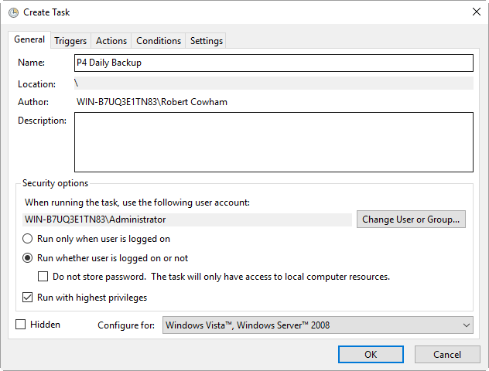
Task: Confirm the task with OK
Action: tap(371, 354)
